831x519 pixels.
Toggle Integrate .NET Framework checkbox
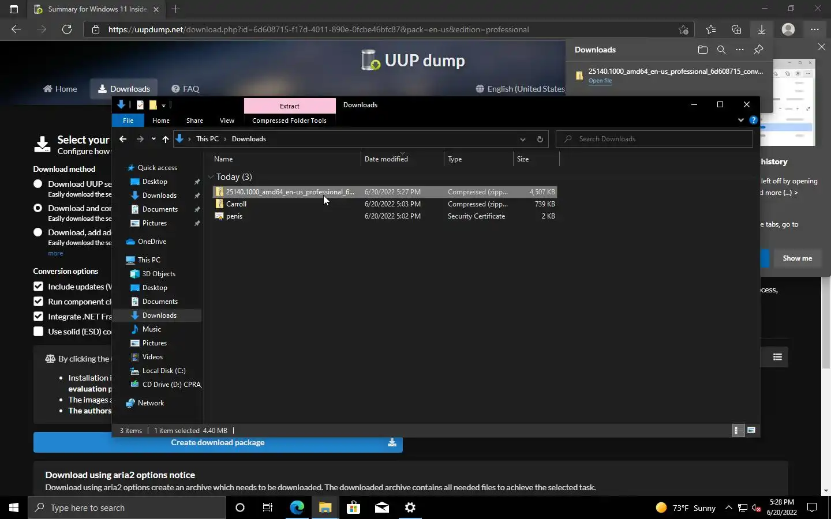coord(38,317)
